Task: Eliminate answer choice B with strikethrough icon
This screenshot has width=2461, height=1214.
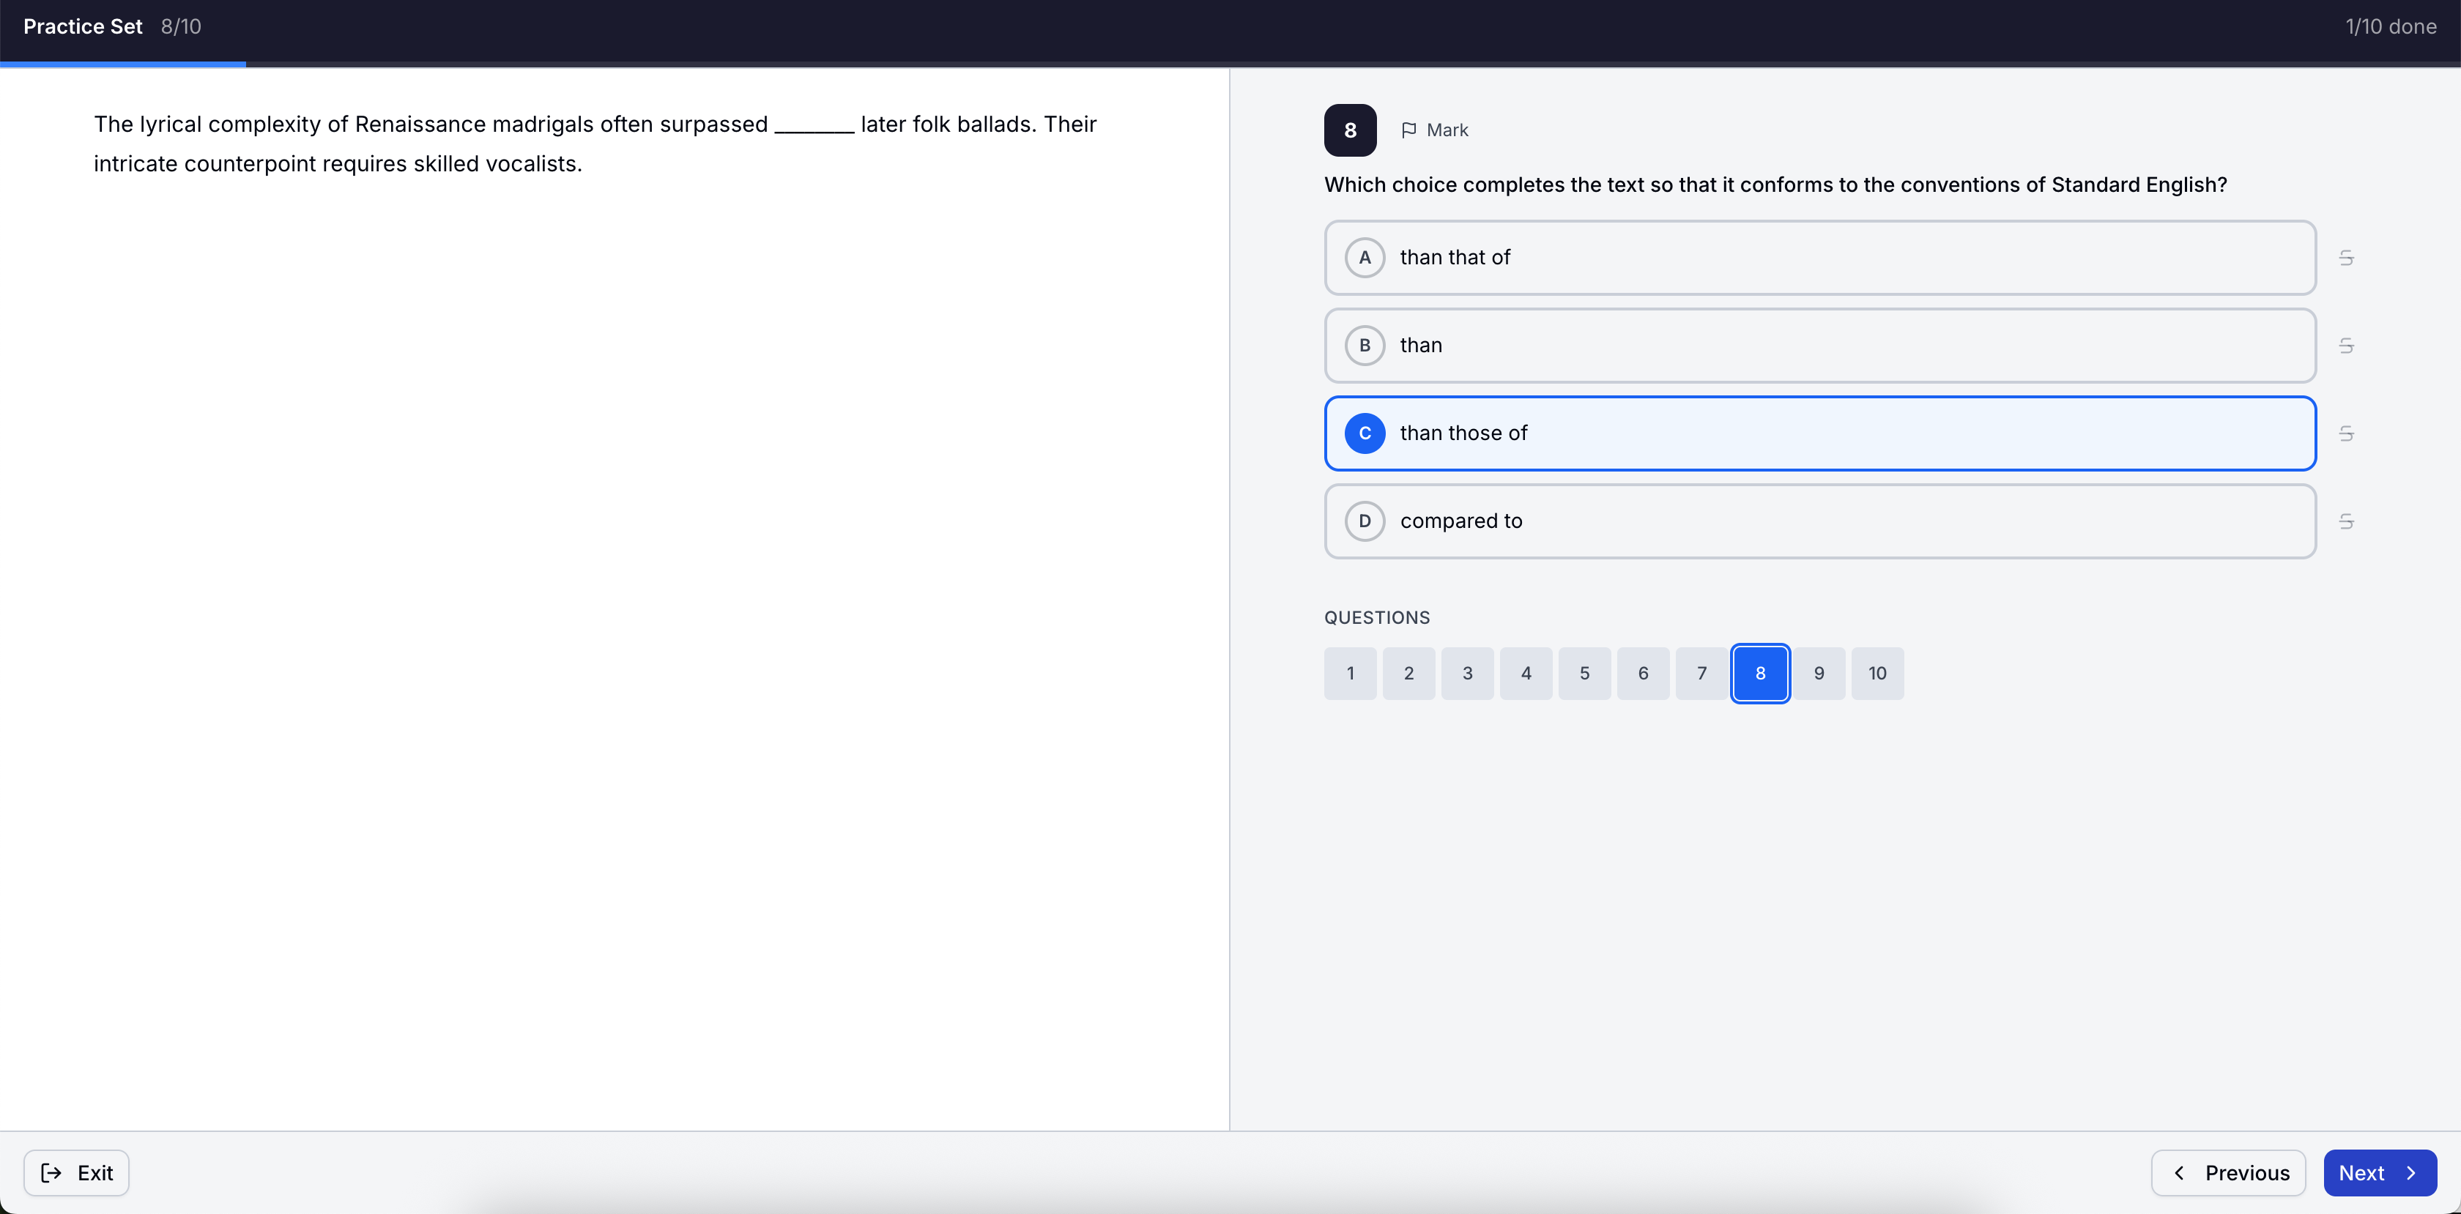Action: pyautogui.click(x=2347, y=345)
